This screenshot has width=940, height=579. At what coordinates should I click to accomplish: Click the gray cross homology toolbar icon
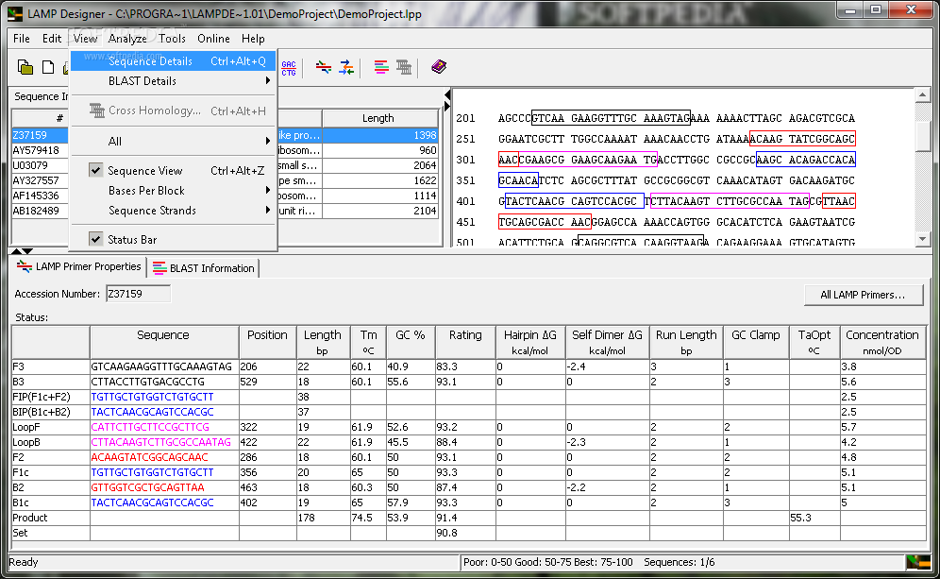pyautogui.click(x=404, y=67)
